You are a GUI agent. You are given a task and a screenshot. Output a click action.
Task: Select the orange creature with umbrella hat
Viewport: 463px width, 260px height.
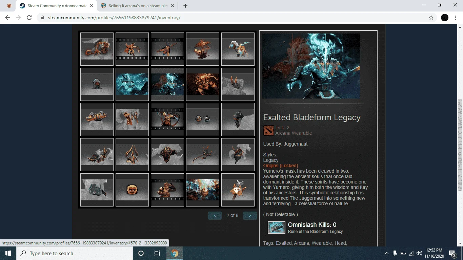tap(203, 49)
